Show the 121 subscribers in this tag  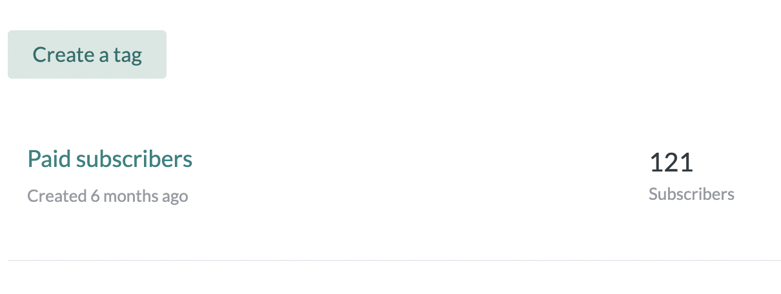pos(671,162)
